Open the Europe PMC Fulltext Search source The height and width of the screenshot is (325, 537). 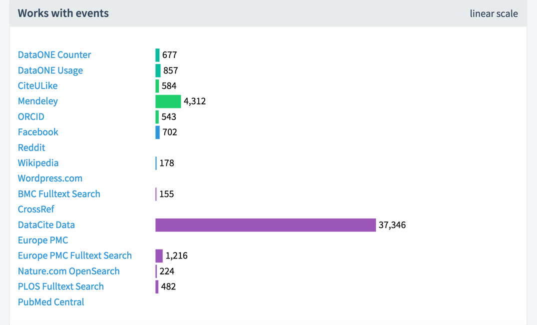pos(75,255)
